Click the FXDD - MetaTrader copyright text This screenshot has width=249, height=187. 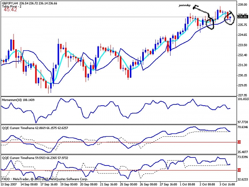tap(45, 179)
